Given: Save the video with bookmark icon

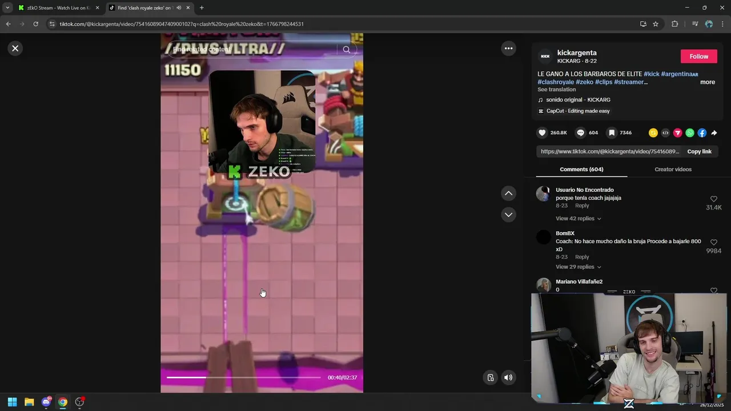Looking at the screenshot, I should 612,132.
